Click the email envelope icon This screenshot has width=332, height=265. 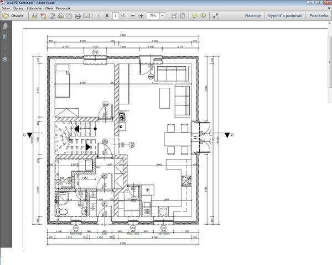tap(86, 16)
